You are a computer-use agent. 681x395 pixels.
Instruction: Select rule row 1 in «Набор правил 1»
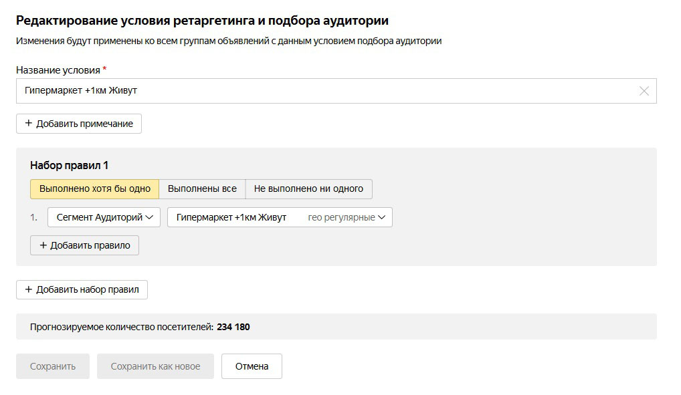tap(35, 217)
